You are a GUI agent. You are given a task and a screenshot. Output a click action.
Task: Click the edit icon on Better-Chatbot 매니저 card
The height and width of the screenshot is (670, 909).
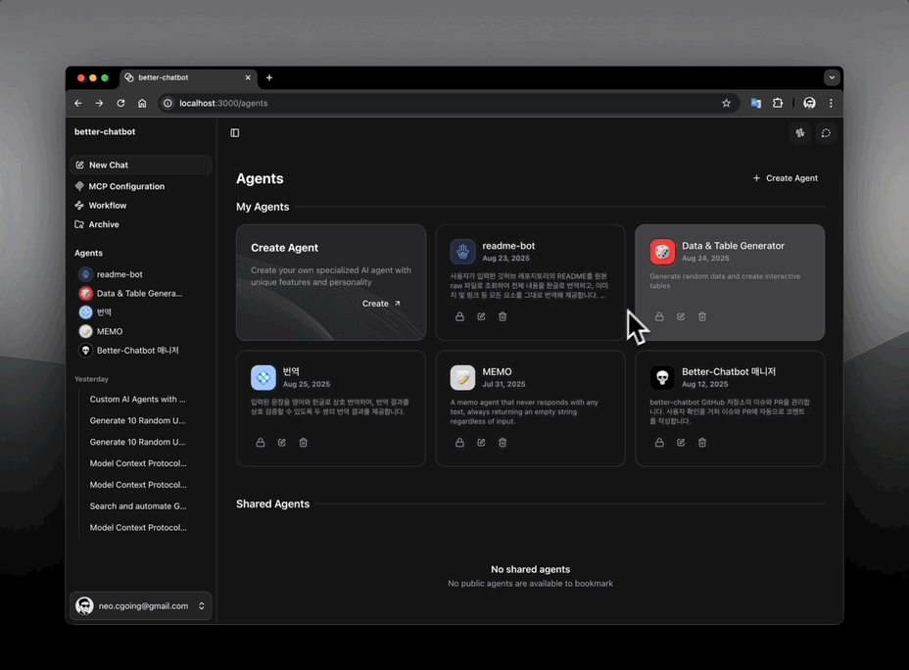pyautogui.click(x=681, y=443)
